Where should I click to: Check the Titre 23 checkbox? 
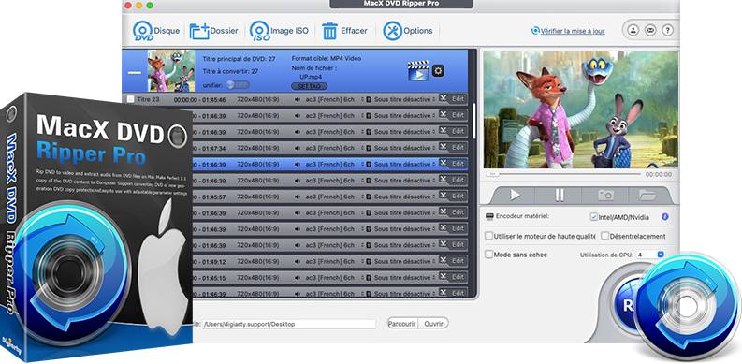tap(131, 99)
